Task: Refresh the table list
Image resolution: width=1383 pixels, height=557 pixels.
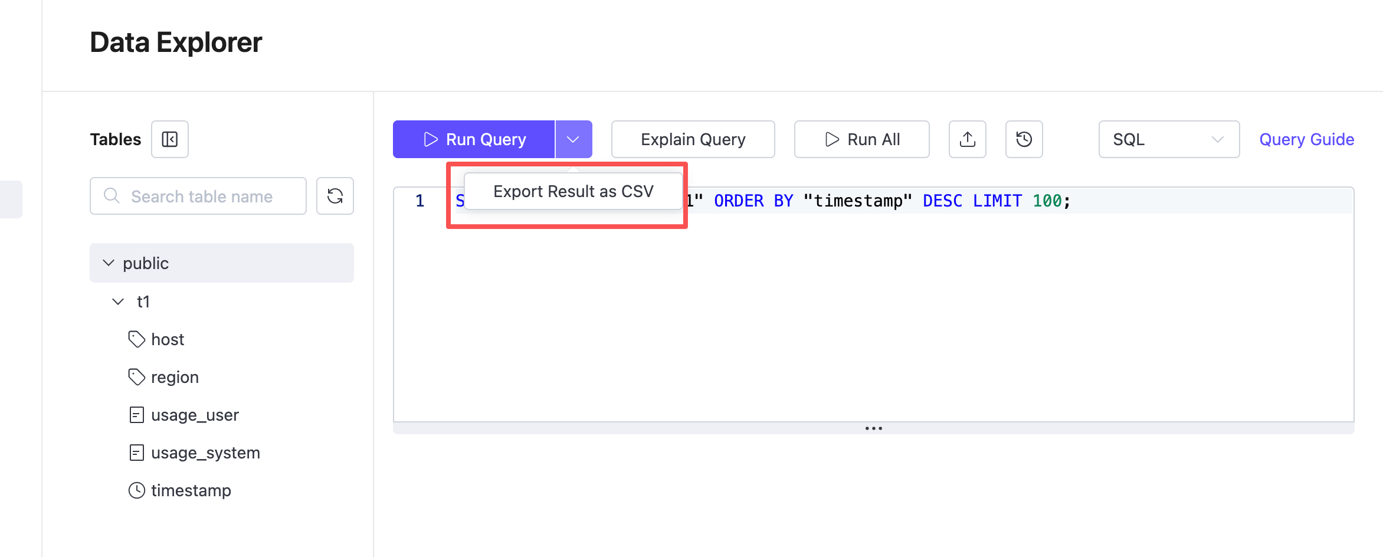Action: pos(335,196)
